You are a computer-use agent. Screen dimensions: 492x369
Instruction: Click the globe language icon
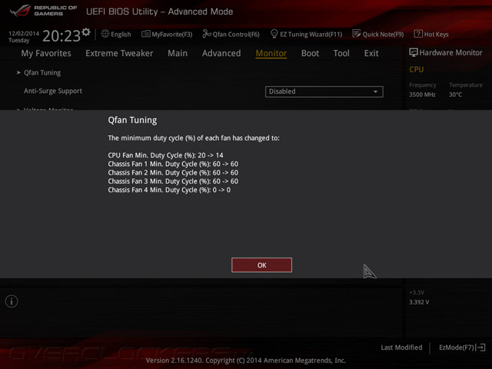pos(105,34)
